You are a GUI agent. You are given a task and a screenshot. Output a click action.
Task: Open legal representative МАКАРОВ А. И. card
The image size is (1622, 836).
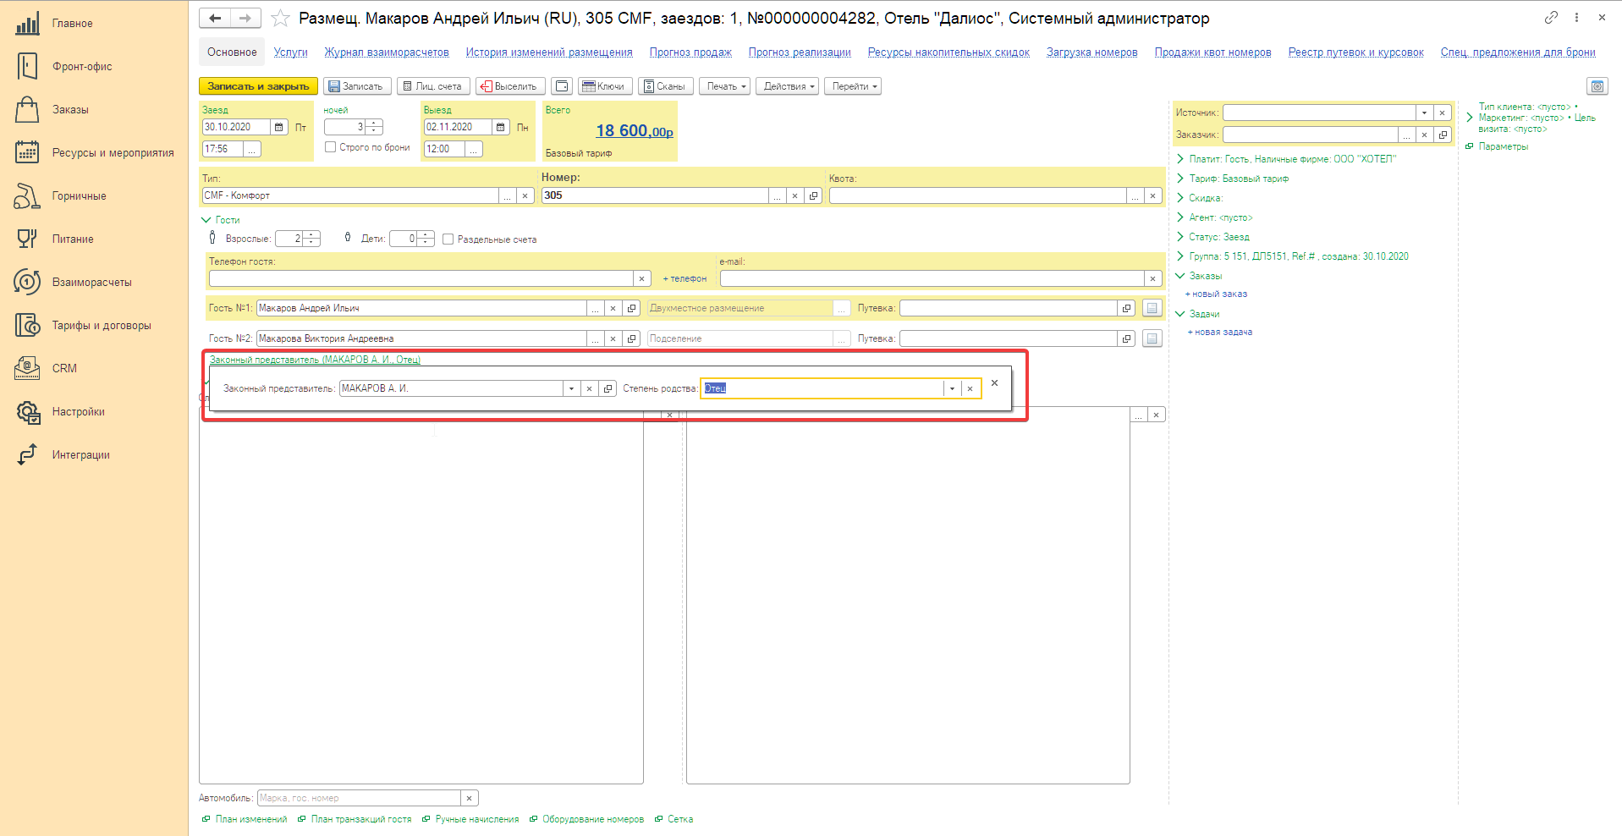[x=608, y=388]
